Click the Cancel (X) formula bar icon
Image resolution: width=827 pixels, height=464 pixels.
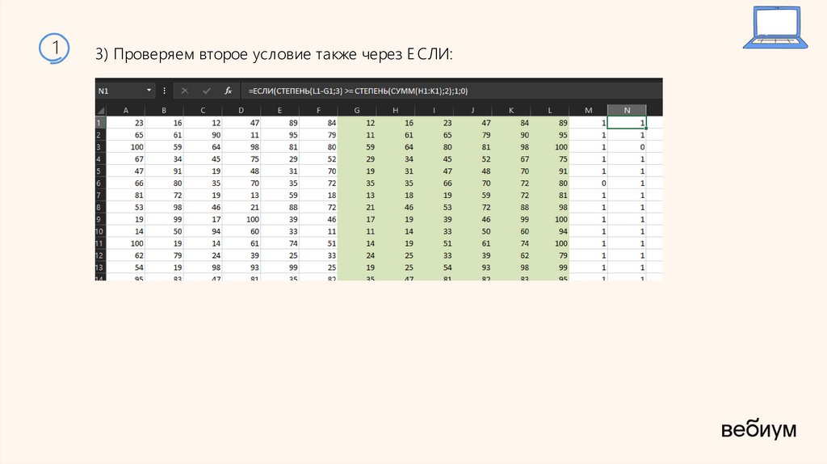[185, 91]
